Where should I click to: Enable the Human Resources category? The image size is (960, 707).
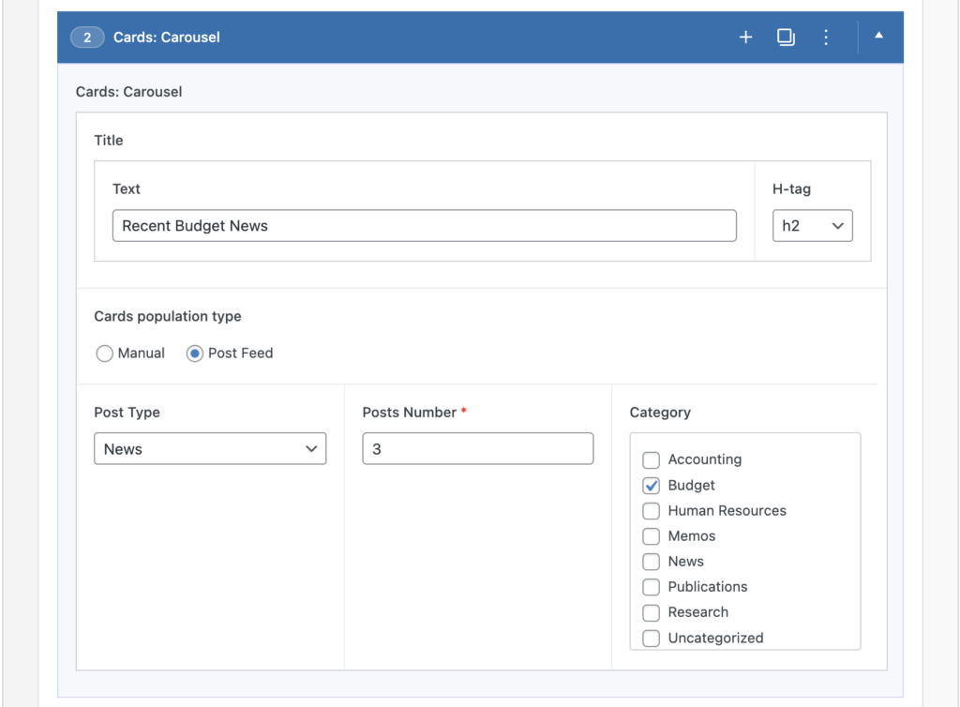point(651,511)
